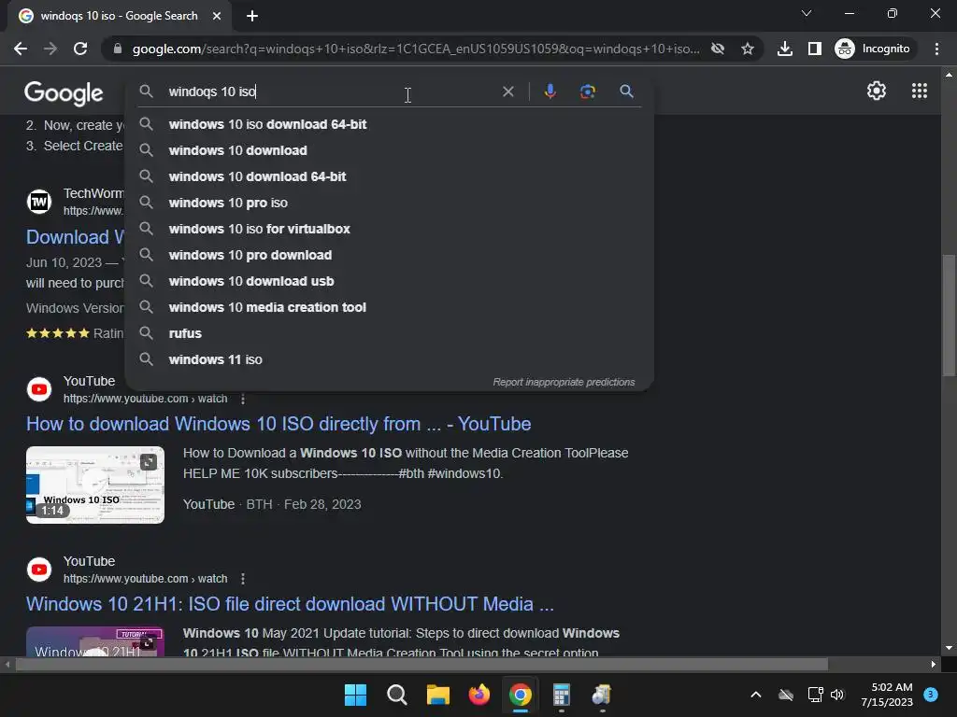Open Google quick settings gear

pos(877,91)
